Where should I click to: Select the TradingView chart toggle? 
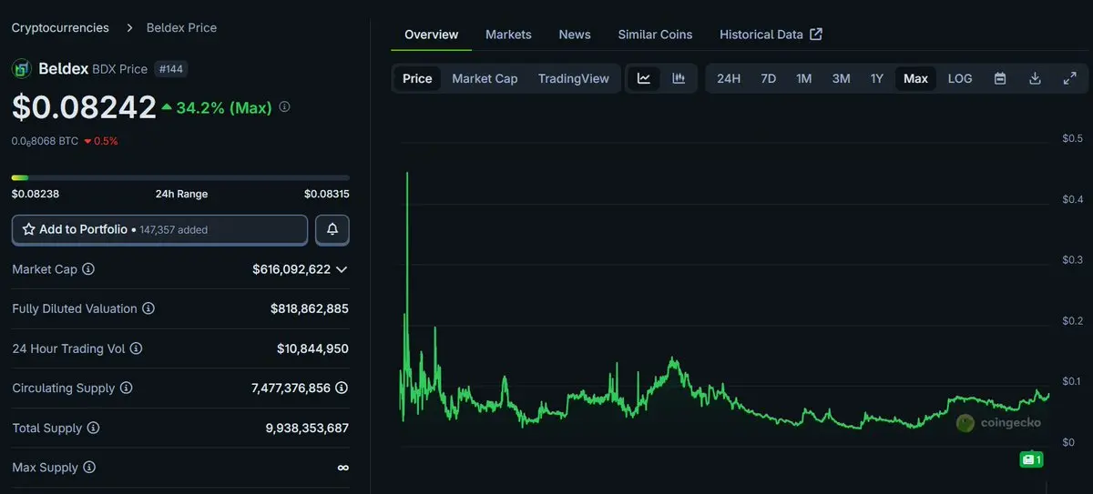pyautogui.click(x=574, y=78)
